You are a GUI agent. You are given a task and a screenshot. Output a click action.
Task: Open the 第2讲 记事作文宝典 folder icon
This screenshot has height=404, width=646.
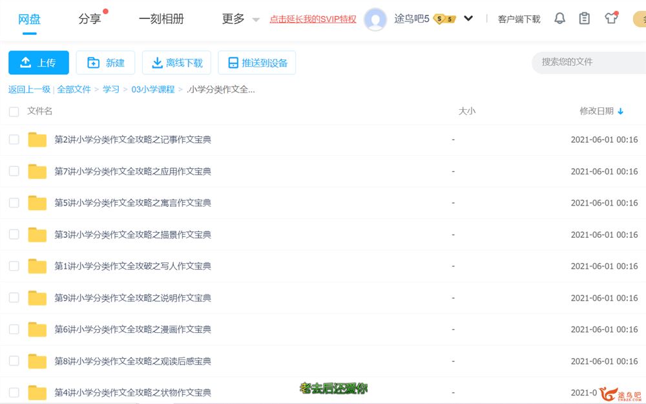pos(37,140)
